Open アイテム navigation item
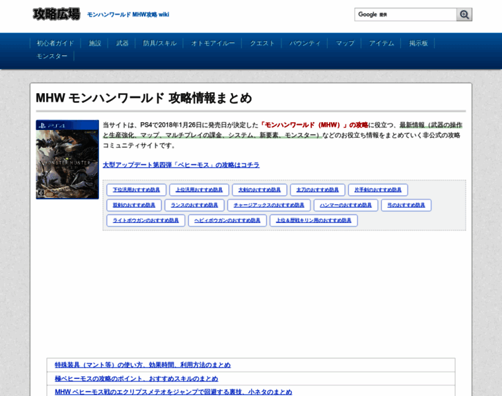502x396 pixels. [382, 43]
